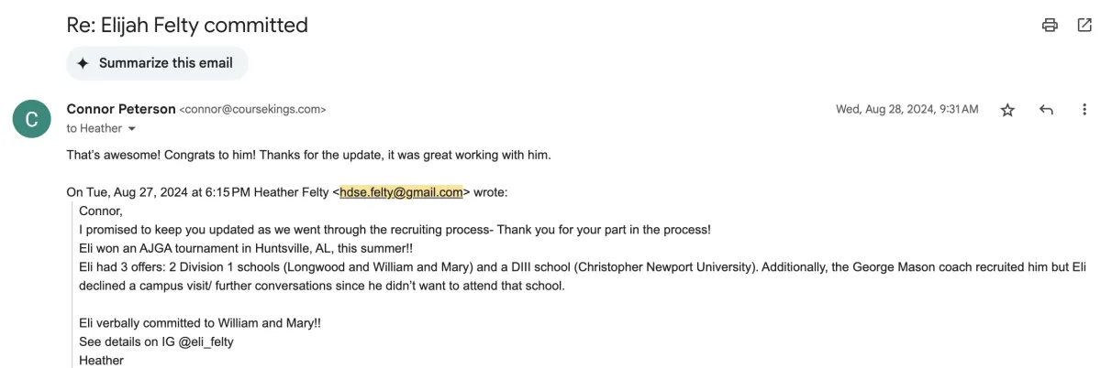Reply using the arrow icon
Viewport: 1101px width, 368px height.
click(1046, 110)
